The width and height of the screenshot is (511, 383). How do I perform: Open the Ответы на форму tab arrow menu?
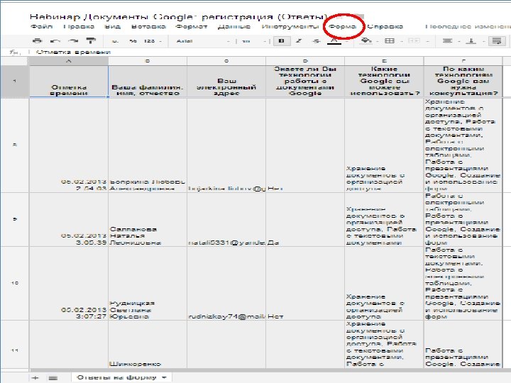click(x=164, y=377)
